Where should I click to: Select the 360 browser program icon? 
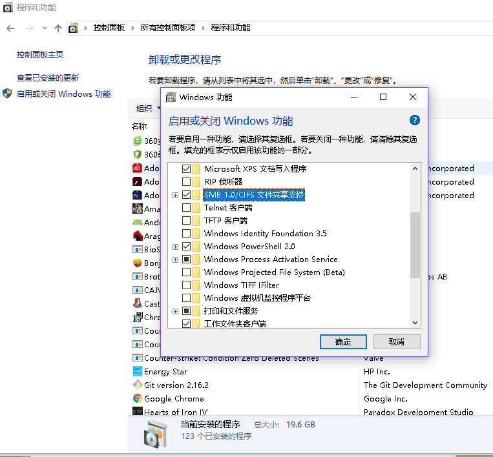point(138,141)
